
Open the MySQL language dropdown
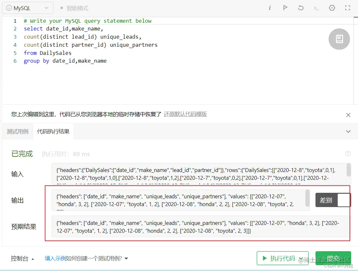(28, 8)
